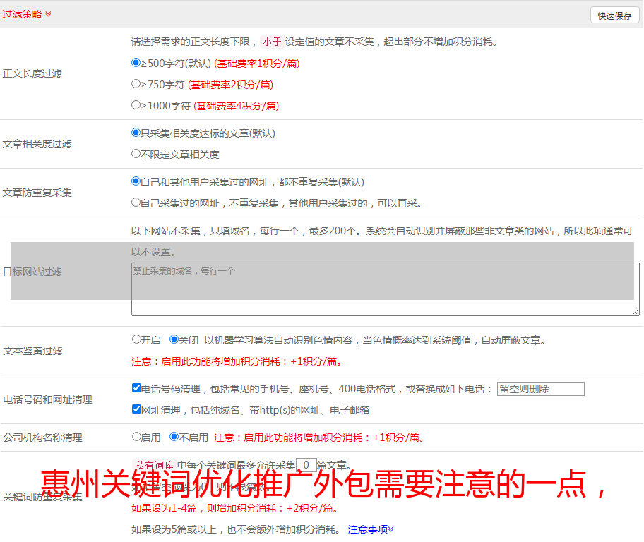644x542 pixels.
Task: Click the 小于 highlighted word
Action: 273,42
